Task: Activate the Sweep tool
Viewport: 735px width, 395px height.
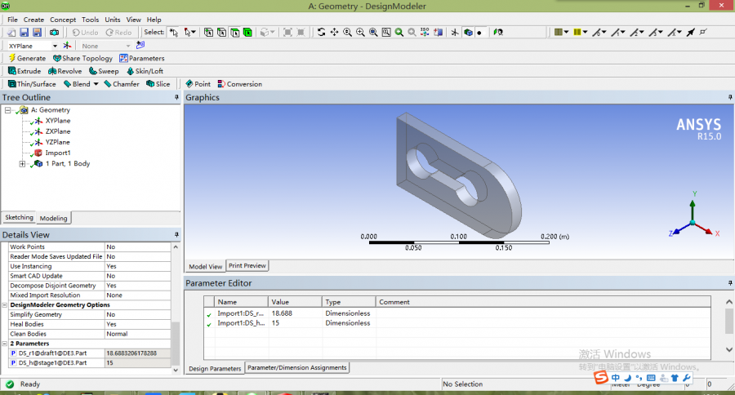Action: 103,71
